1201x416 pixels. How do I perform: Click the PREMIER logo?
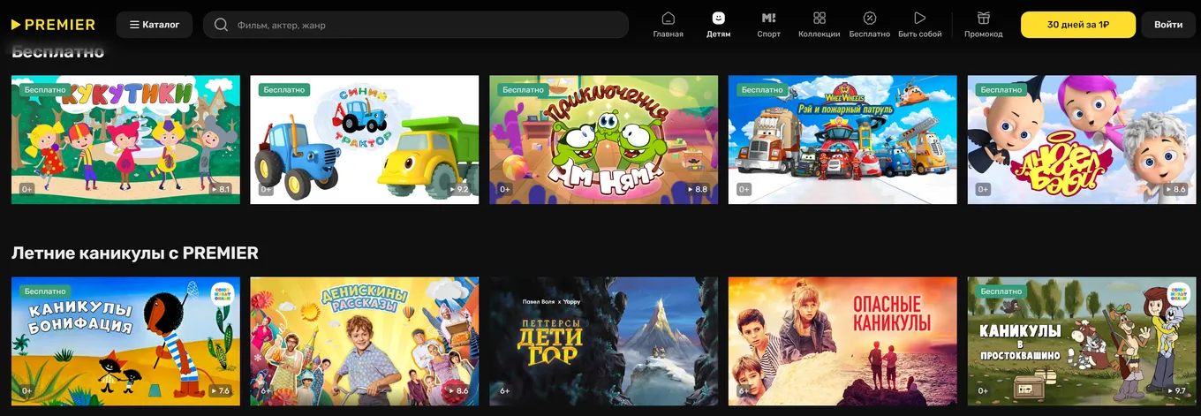[x=54, y=25]
